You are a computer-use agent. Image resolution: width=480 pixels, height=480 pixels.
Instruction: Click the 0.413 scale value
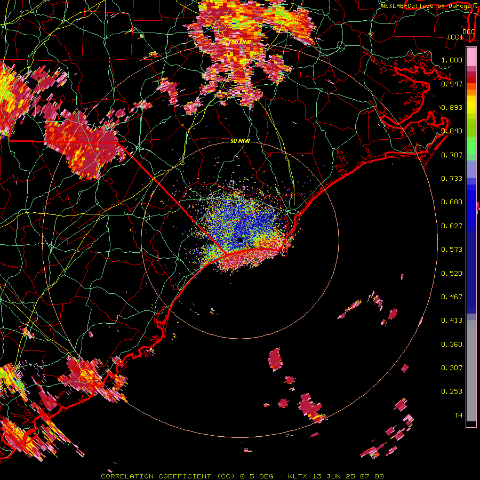[x=452, y=321]
